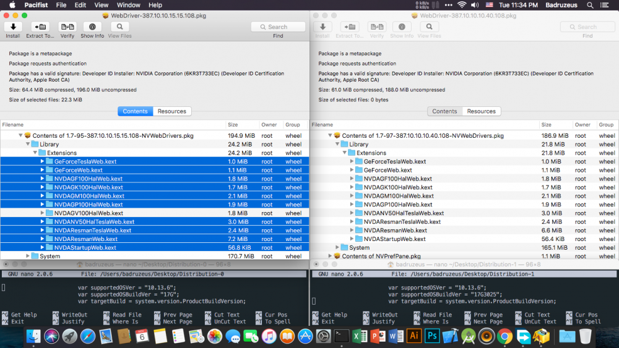
Task: Click the Search field in right window toolbar
Action: click(x=587, y=27)
